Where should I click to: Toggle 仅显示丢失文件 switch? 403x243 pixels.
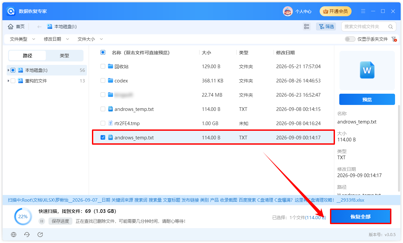pos(350,39)
